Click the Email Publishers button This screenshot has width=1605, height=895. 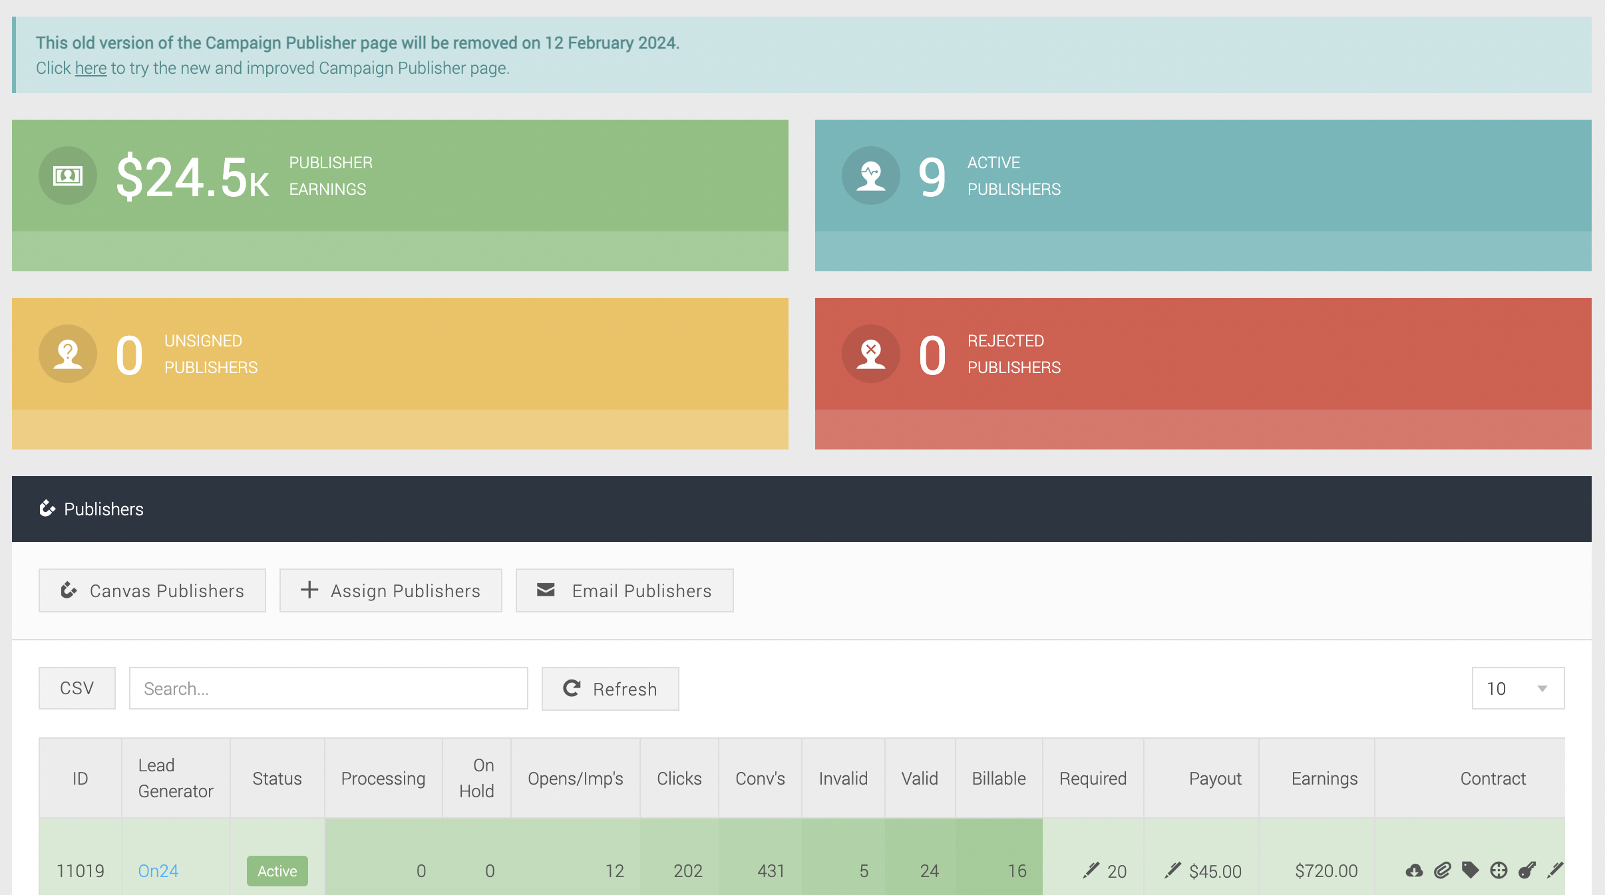pyautogui.click(x=624, y=590)
